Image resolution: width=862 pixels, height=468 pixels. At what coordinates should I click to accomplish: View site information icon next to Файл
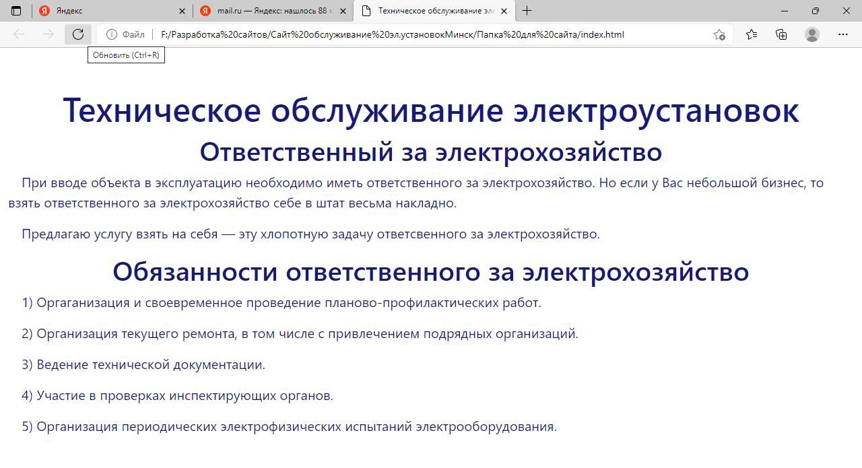pyautogui.click(x=112, y=34)
